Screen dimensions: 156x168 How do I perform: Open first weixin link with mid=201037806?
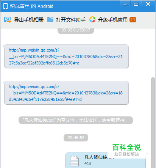(66, 57)
